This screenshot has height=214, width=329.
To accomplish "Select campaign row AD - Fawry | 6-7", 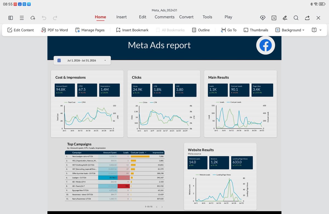I will (x=115, y=186).
